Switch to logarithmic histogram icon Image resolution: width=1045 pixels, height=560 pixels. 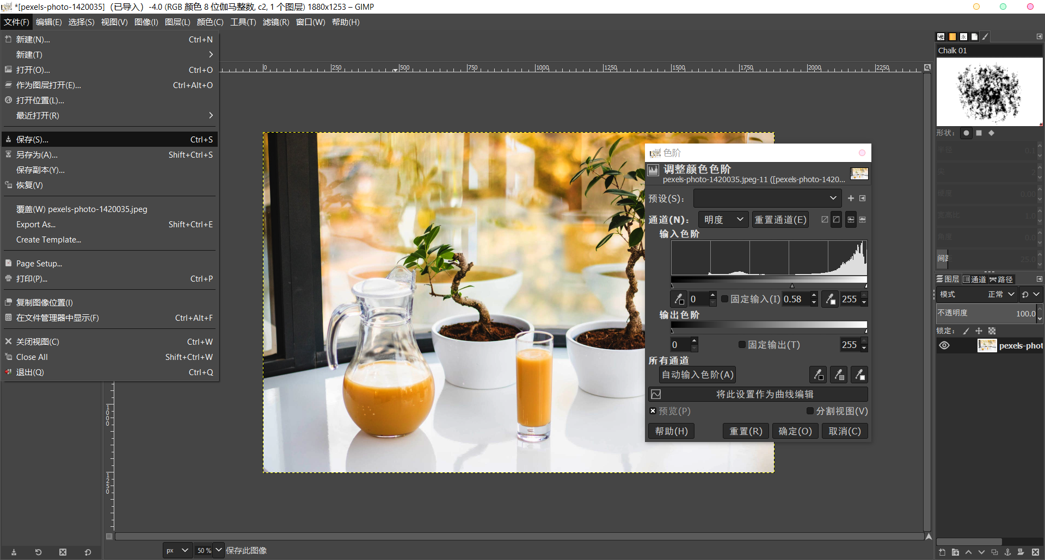click(x=863, y=220)
